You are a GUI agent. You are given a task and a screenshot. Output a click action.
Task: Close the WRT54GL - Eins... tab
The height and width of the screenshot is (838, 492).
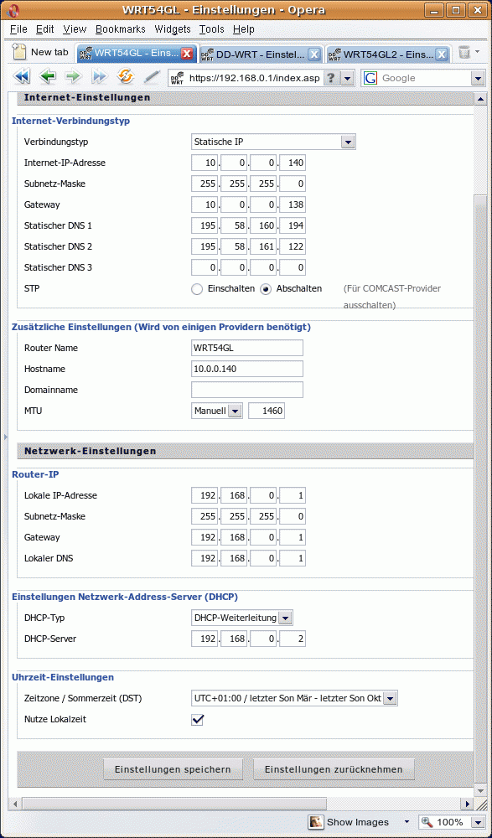click(187, 54)
